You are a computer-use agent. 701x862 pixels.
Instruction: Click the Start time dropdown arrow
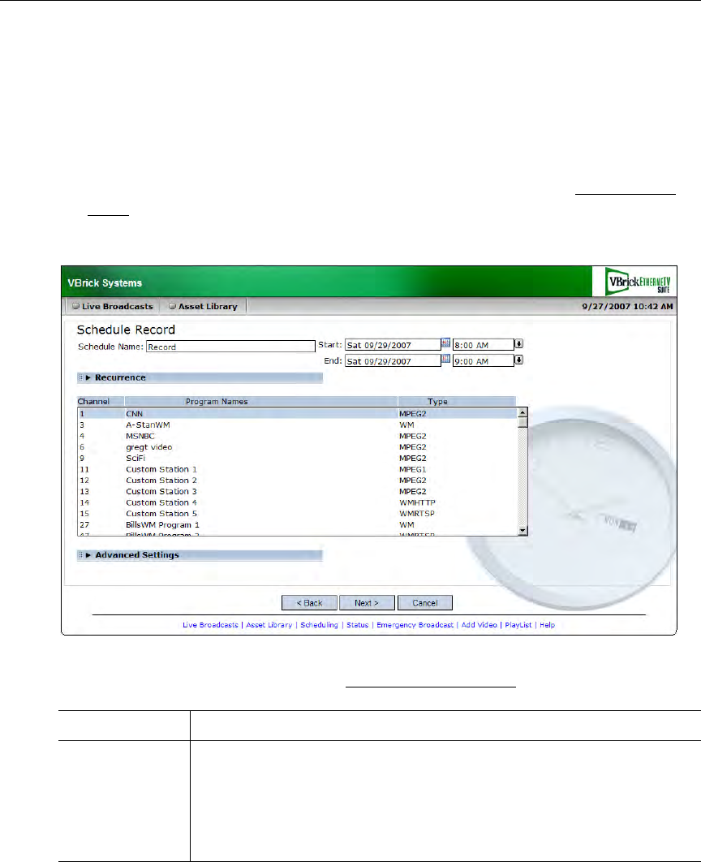pos(519,345)
